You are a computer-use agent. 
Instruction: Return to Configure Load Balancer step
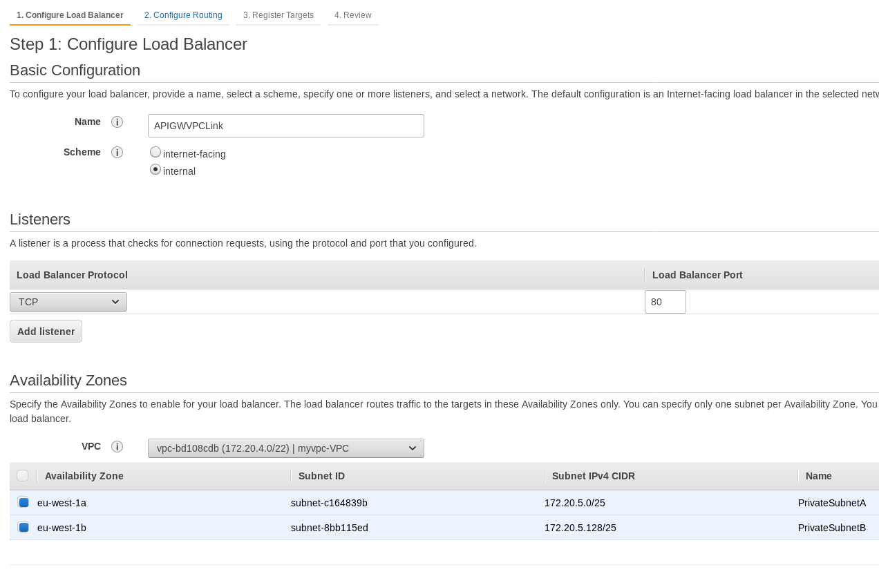click(x=69, y=15)
